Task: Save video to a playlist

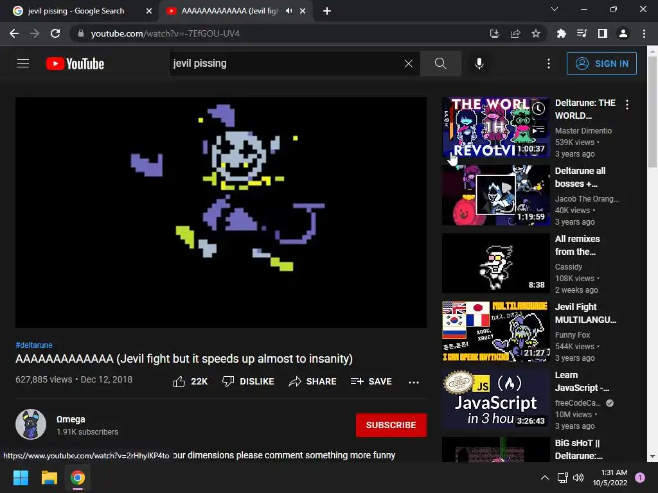Action: click(371, 381)
